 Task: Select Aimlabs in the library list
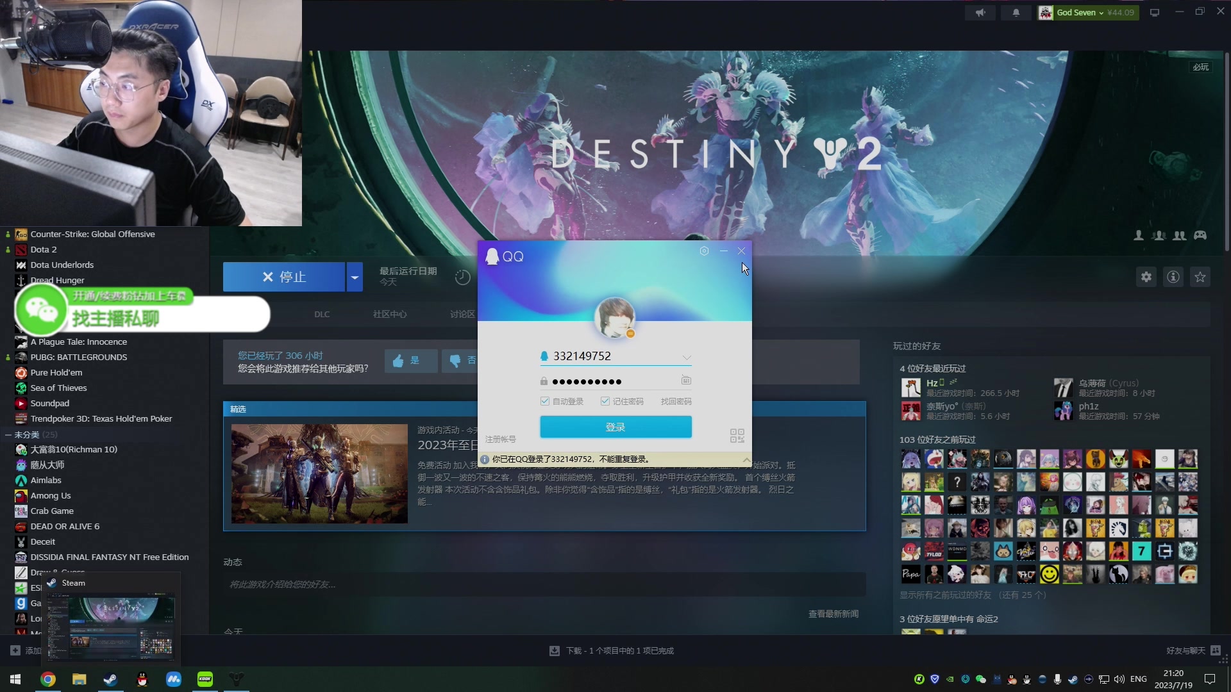[46, 480]
